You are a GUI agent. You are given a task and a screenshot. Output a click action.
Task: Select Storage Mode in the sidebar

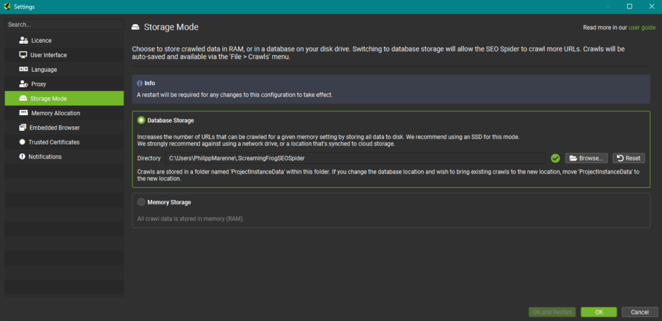click(64, 98)
